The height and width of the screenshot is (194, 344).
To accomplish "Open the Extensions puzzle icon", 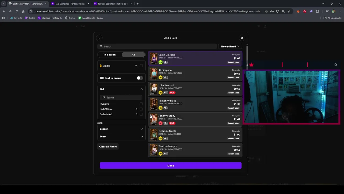I will coord(318,11).
